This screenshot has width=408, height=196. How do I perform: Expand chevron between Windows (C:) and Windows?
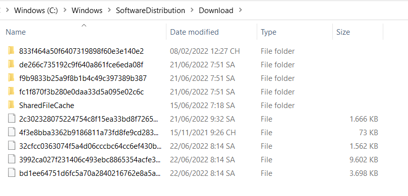pos(65,11)
